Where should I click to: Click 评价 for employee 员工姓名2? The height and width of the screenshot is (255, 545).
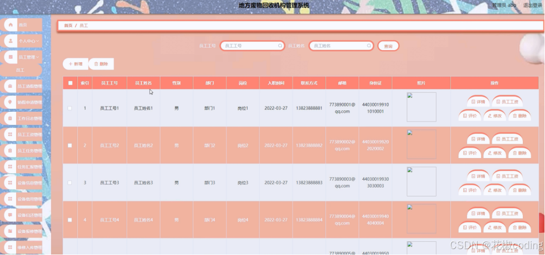pyautogui.click(x=470, y=153)
